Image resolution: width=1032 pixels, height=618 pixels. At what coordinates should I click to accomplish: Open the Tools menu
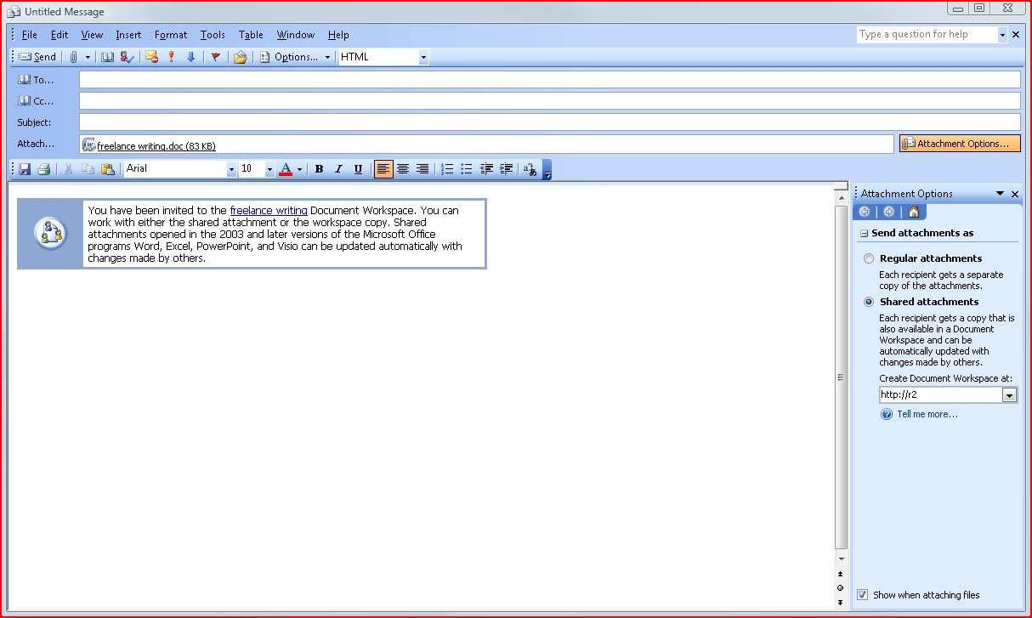coord(213,35)
